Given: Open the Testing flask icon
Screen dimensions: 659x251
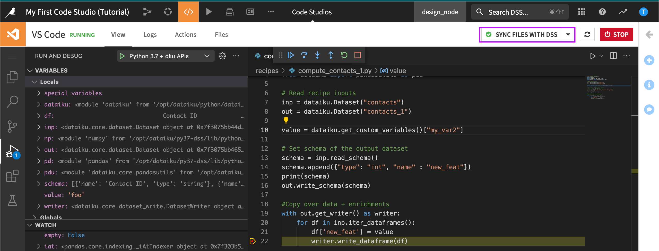Looking at the screenshot, I should click(x=12, y=201).
